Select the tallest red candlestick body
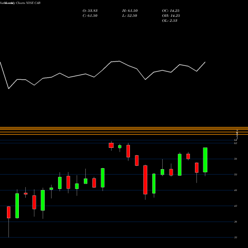The height and width of the screenshot is (248, 248). coord(145,180)
